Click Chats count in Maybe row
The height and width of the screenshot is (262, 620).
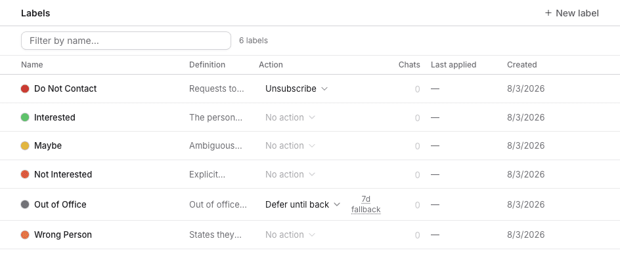(x=417, y=146)
